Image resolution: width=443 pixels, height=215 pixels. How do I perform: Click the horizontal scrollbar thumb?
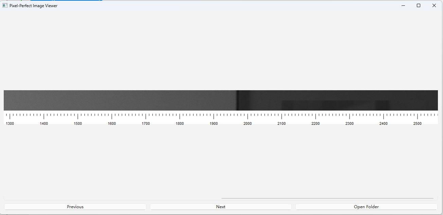click(x=327, y=198)
